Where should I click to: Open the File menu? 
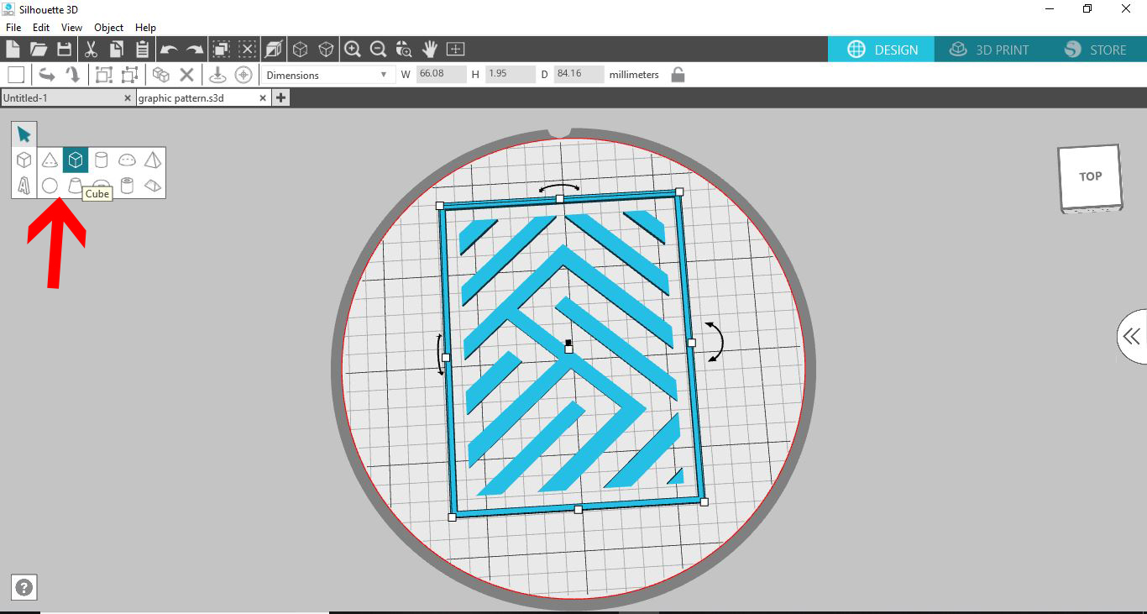13,28
